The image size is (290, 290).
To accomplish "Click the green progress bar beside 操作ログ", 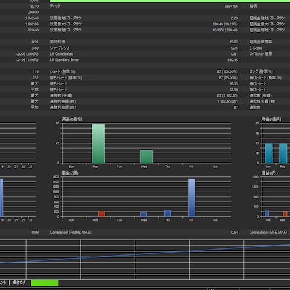I will (45, 283).
